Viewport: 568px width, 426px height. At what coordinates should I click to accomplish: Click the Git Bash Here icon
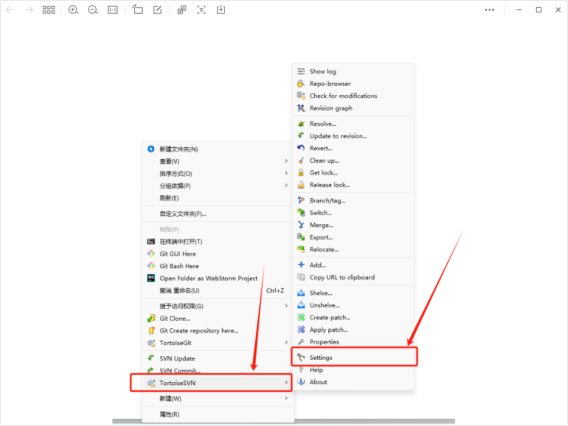coord(151,266)
